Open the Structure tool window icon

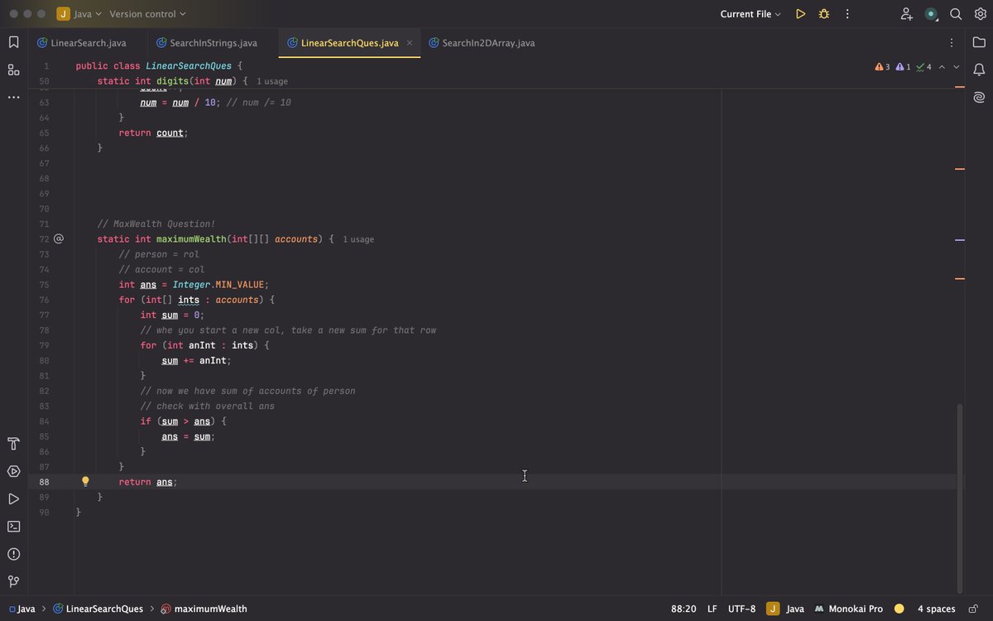pos(13,70)
